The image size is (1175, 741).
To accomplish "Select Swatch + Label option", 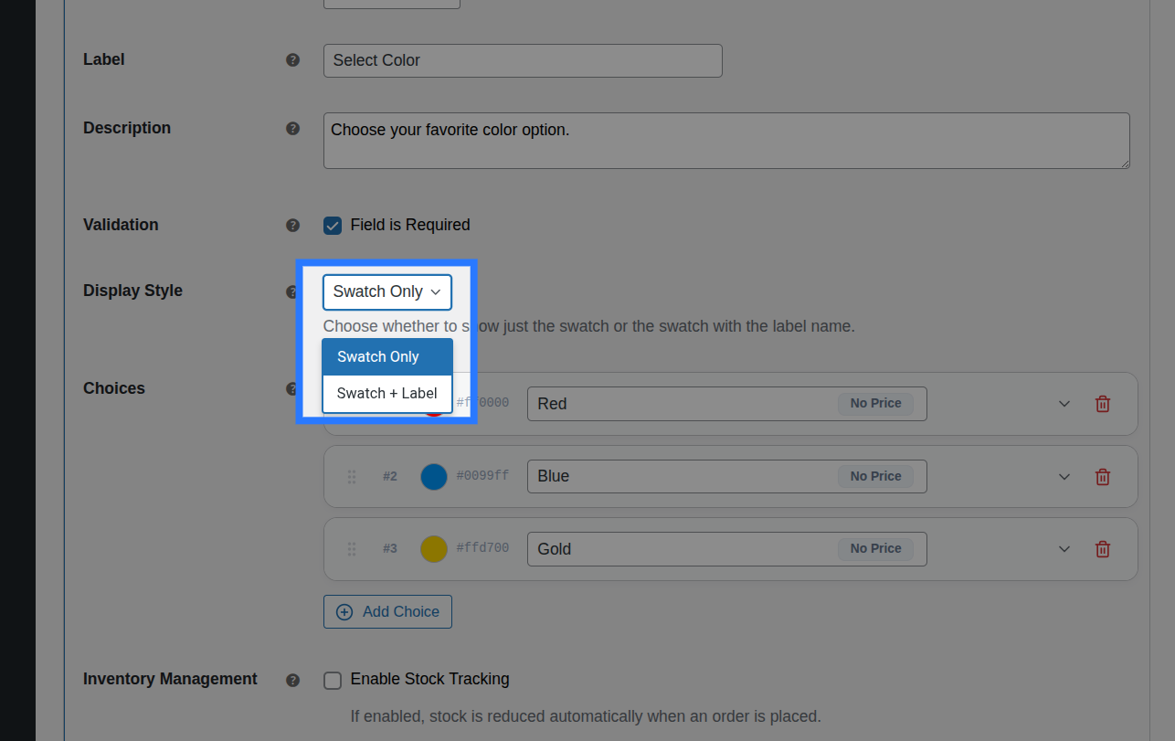I will click(387, 394).
